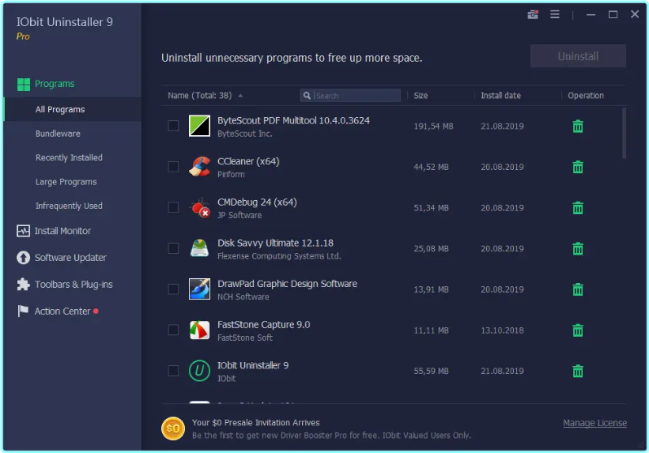Open the hamburger options menu
This screenshot has height=453, width=649.
click(x=555, y=15)
